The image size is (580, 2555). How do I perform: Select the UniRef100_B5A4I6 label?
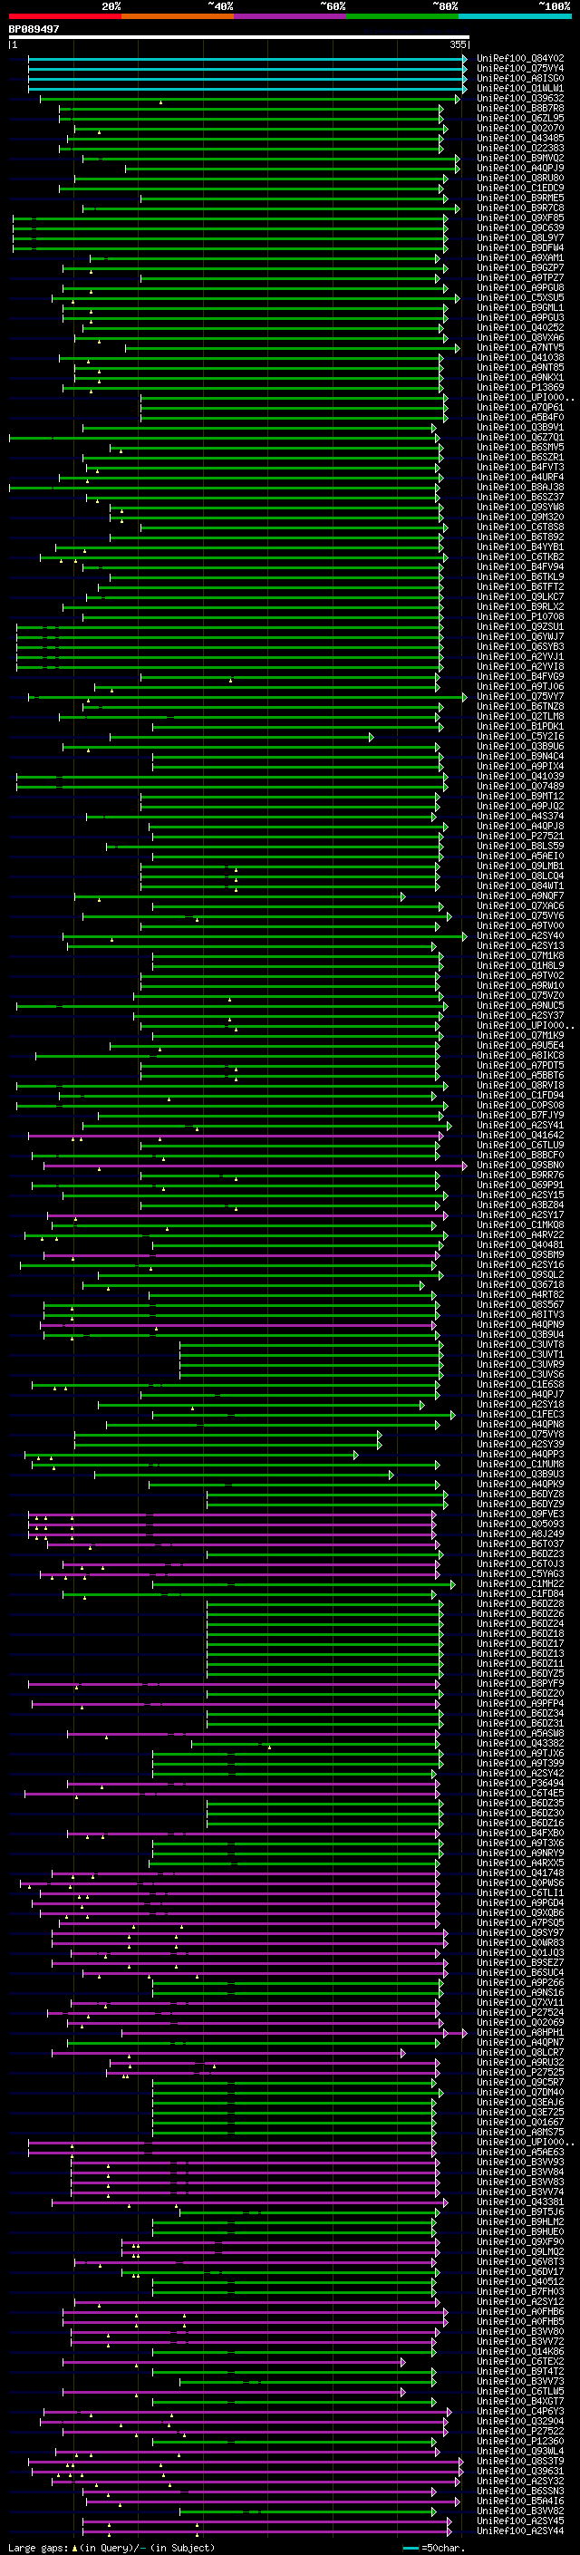point(520,2501)
